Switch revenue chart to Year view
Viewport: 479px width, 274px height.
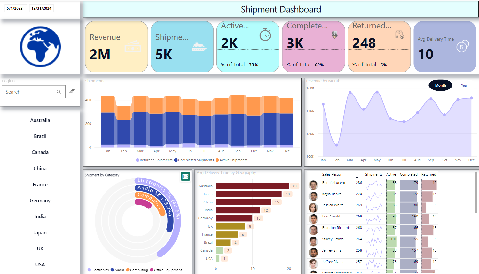[x=464, y=85]
